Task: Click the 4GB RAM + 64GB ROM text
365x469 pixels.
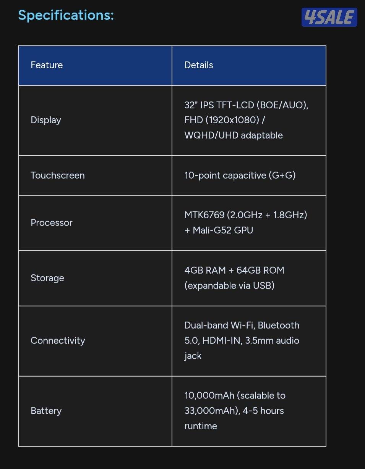Action: 234,271
